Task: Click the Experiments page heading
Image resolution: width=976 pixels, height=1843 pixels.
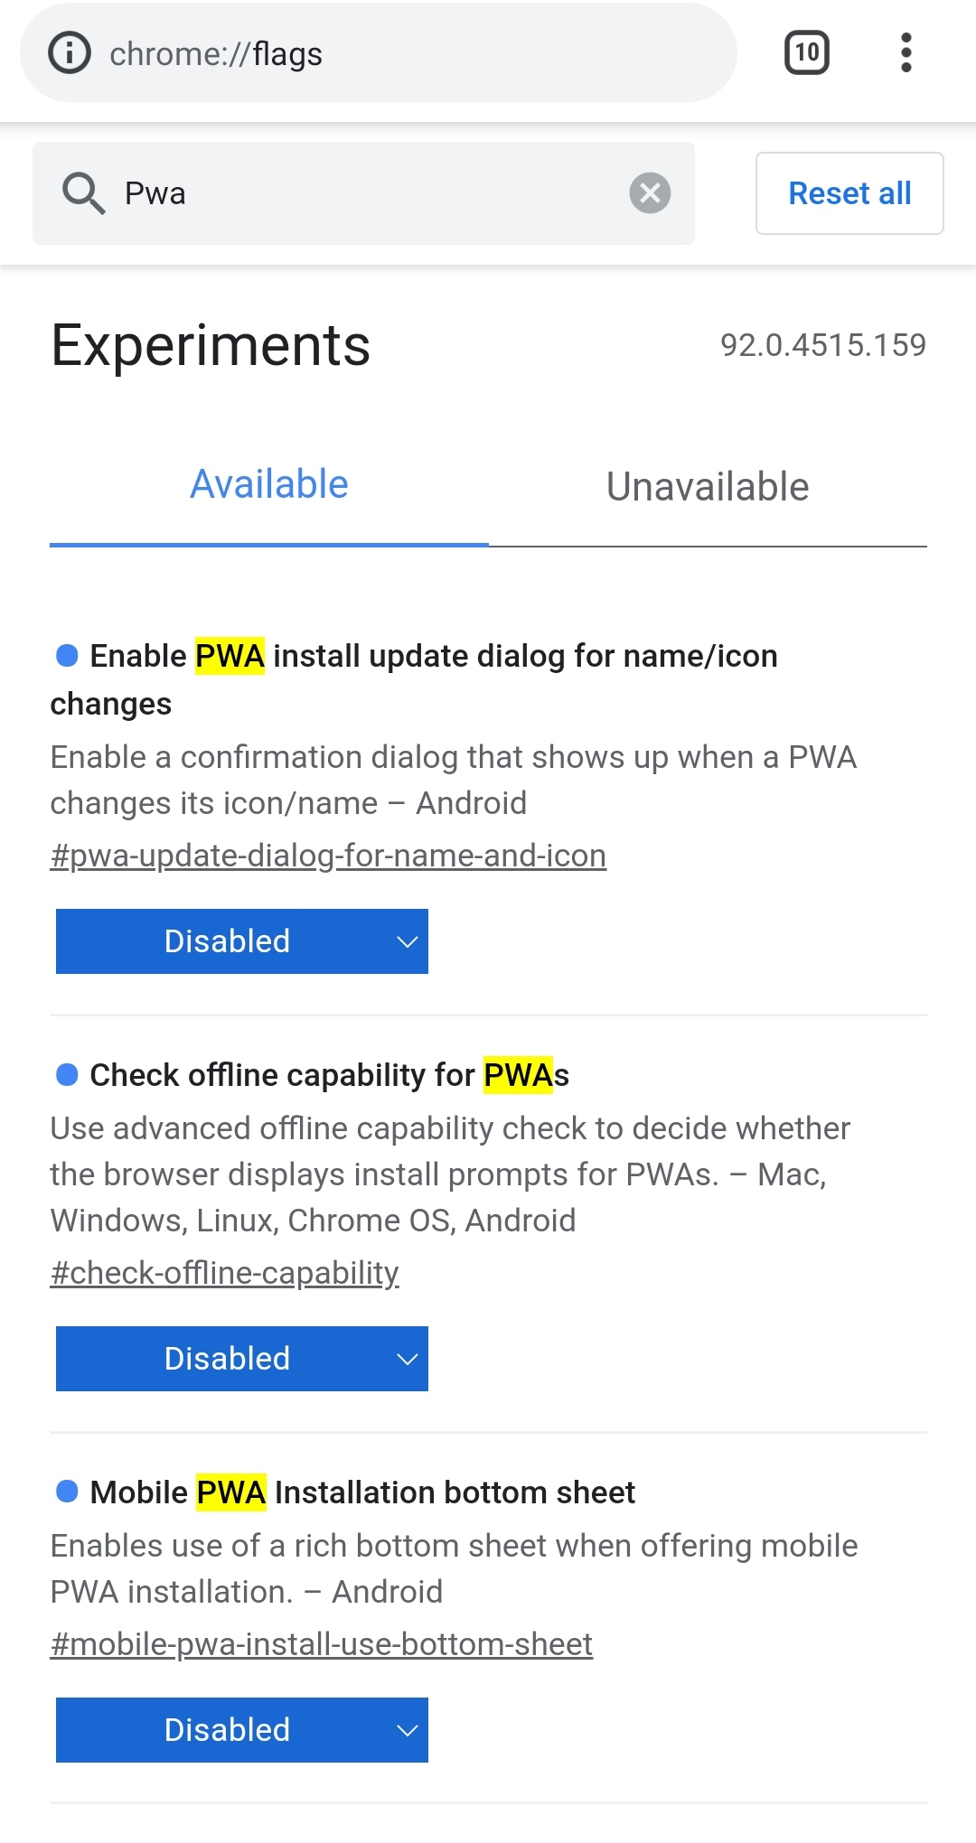Action: click(x=211, y=345)
